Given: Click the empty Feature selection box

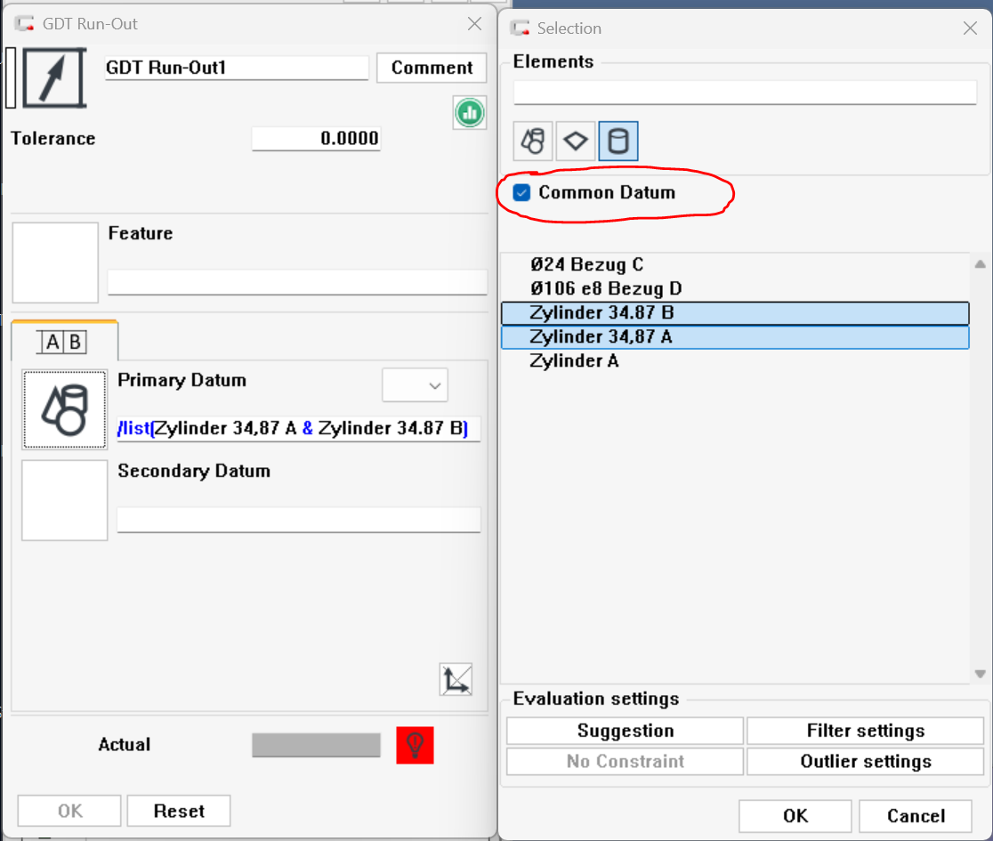Looking at the screenshot, I should pyautogui.click(x=55, y=263).
